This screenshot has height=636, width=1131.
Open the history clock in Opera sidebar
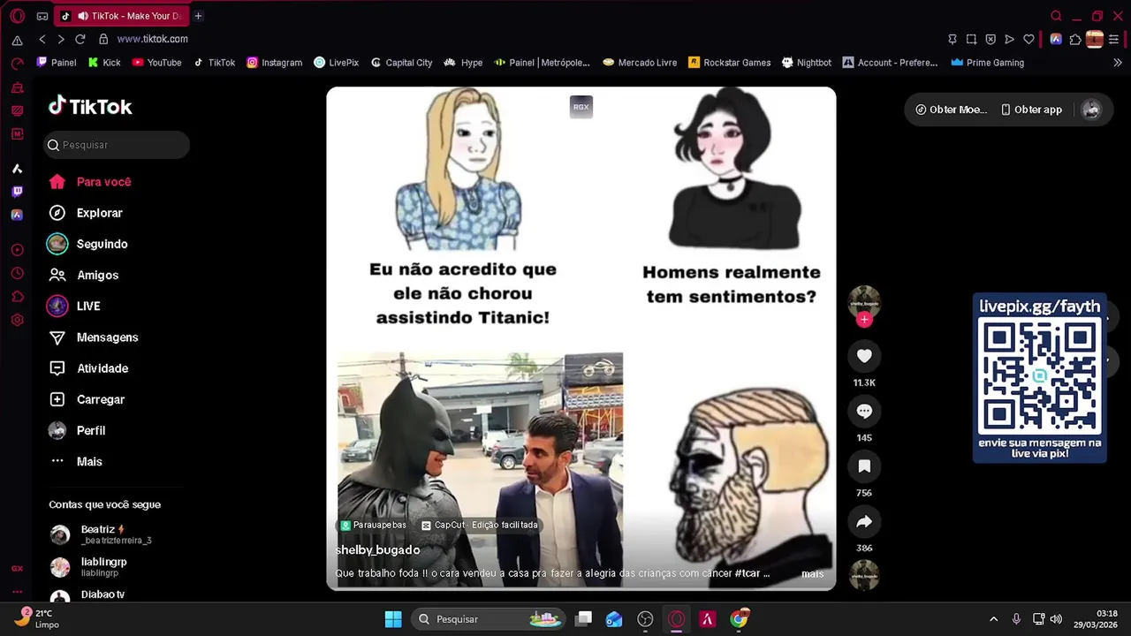coord(17,274)
